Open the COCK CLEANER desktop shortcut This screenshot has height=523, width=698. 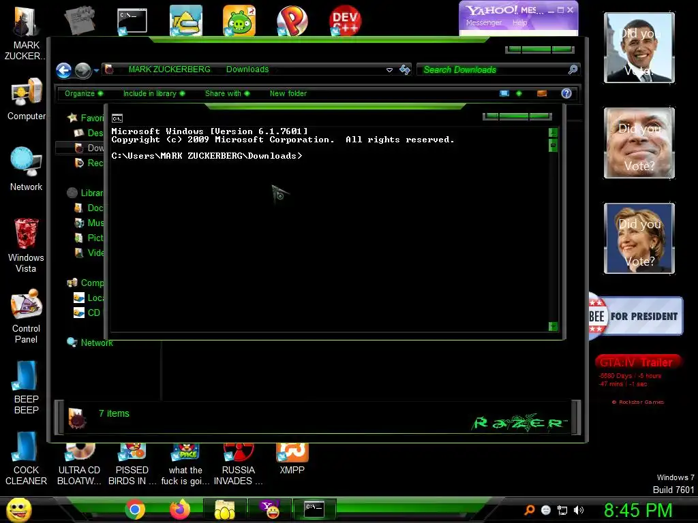(27, 458)
